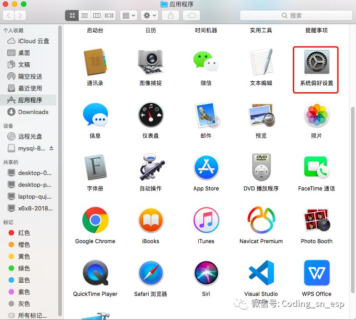Go back in Finder history
Viewport: 356px width, 320px height.
point(8,15)
